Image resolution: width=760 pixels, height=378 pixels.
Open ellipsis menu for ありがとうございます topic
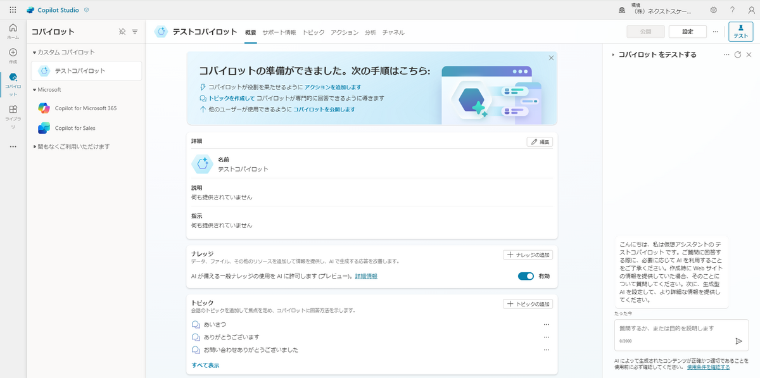(546, 337)
